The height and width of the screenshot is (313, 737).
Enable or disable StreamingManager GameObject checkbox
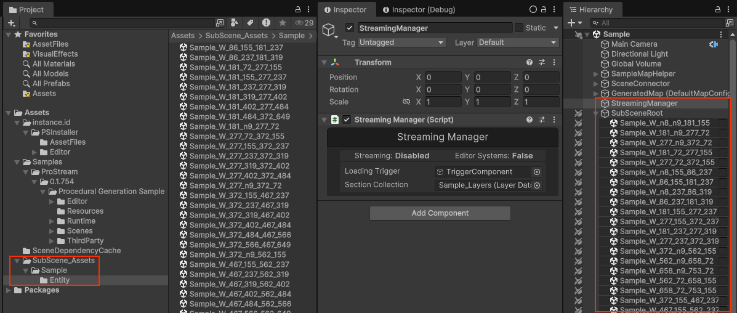tap(349, 28)
